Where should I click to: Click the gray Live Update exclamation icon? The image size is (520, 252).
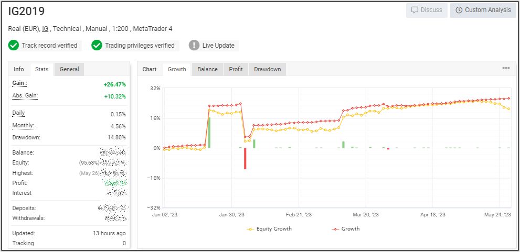pos(194,46)
